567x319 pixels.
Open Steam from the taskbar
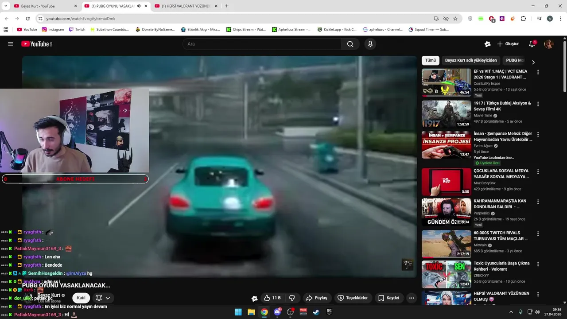(x=316, y=312)
